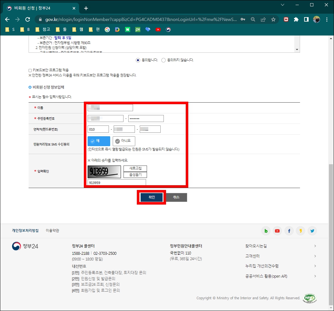Open the Chrome three-dot menu
The height and width of the screenshot is (311, 334).
pyautogui.click(x=327, y=19)
